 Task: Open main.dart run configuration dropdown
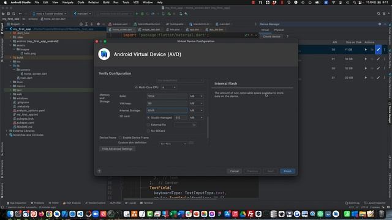(x=83, y=13)
